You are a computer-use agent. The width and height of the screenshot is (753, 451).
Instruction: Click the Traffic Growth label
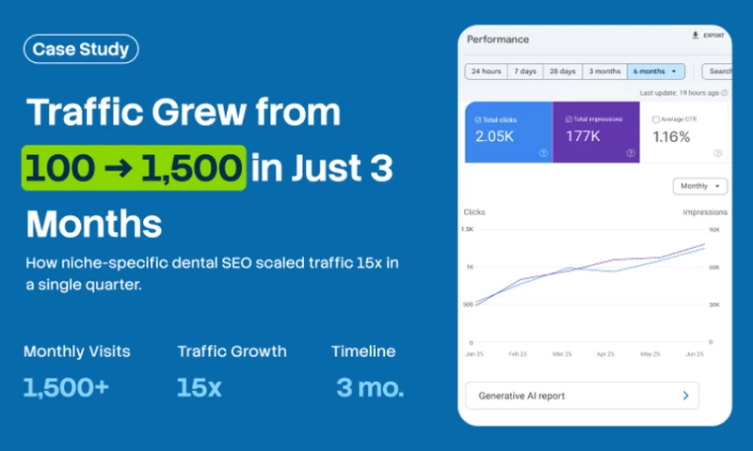coord(232,351)
